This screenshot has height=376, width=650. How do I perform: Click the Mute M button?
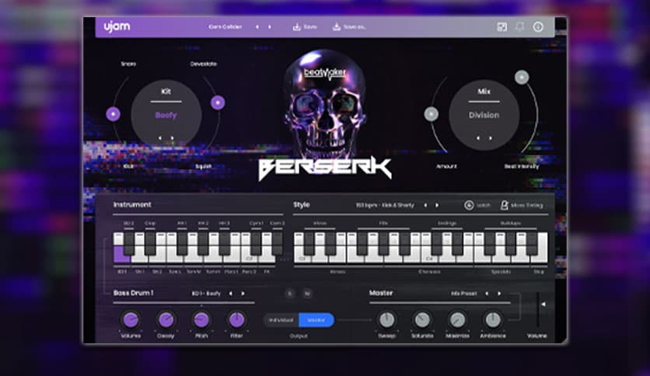307,294
